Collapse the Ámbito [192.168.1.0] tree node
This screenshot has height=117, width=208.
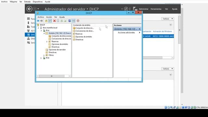[44, 33]
